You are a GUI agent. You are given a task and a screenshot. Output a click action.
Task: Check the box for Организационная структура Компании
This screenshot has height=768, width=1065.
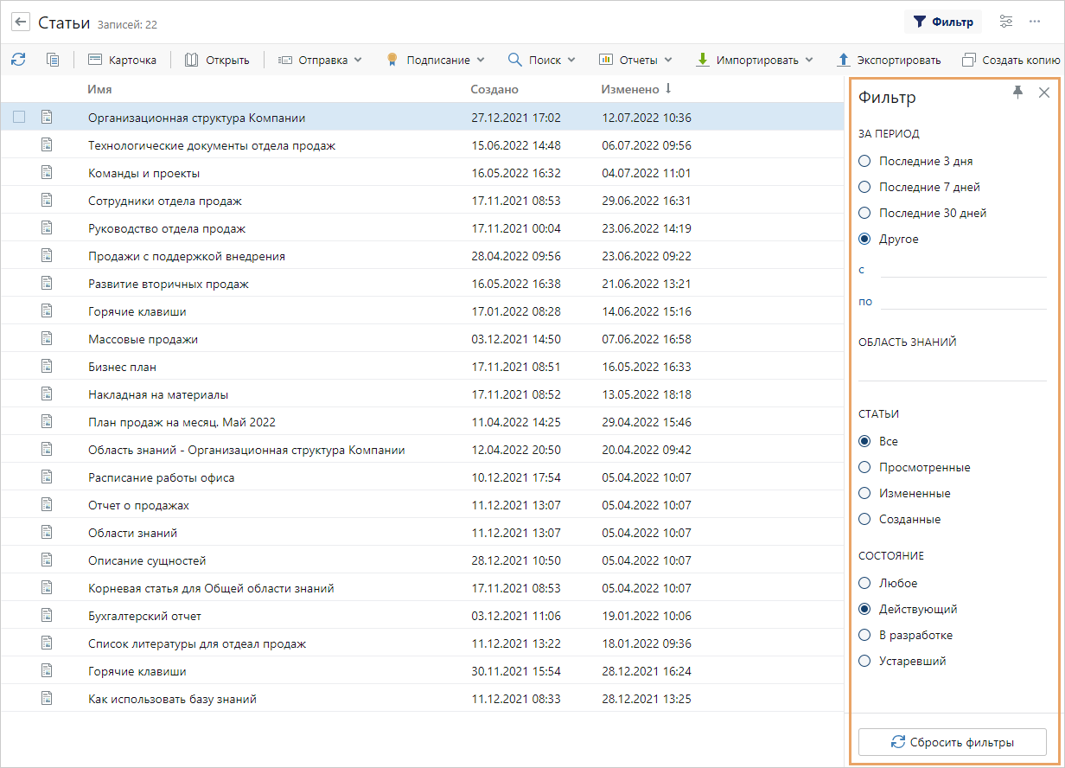click(19, 118)
